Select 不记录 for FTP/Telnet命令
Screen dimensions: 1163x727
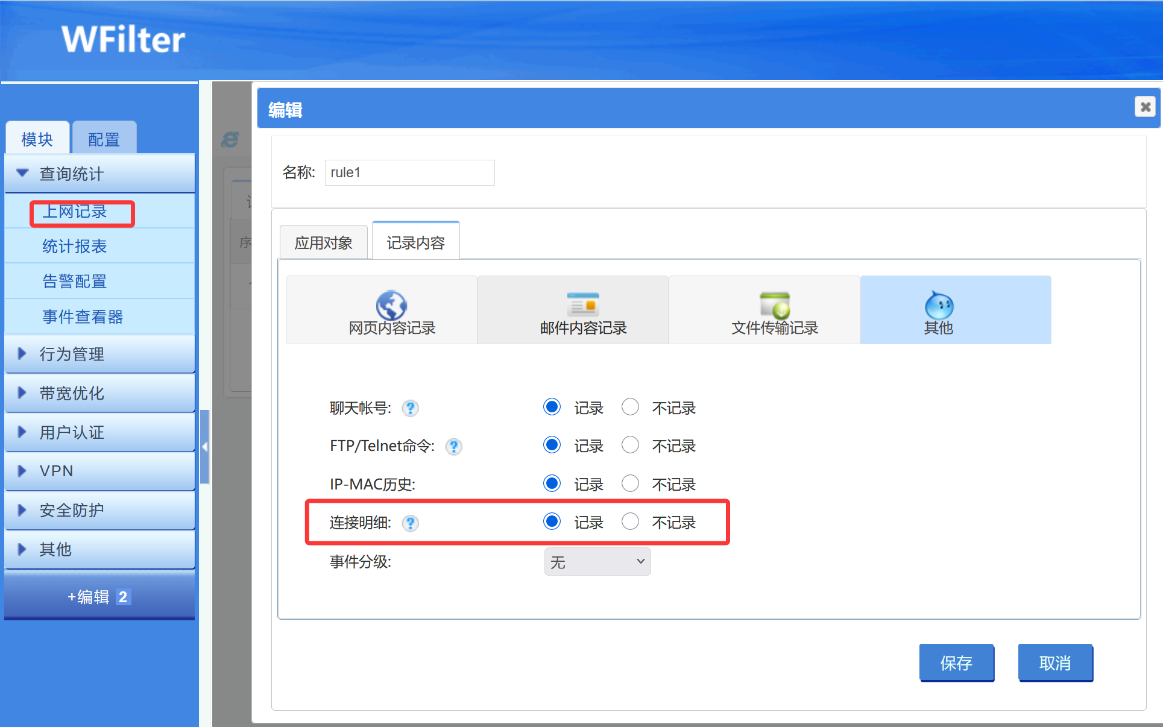pyautogui.click(x=630, y=445)
